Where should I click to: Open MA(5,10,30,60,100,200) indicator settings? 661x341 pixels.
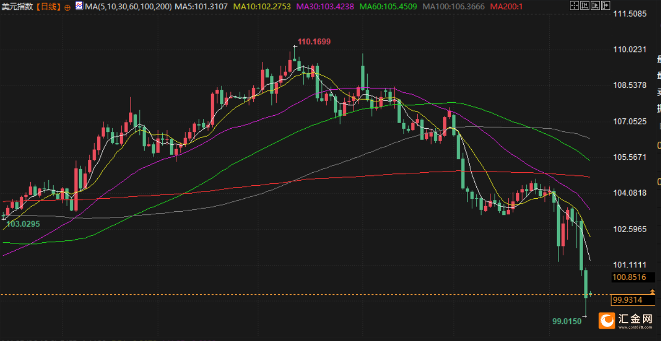click(127, 7)
